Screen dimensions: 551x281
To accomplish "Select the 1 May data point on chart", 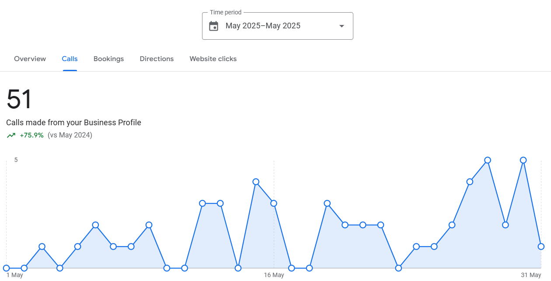I will click(6, 268).
